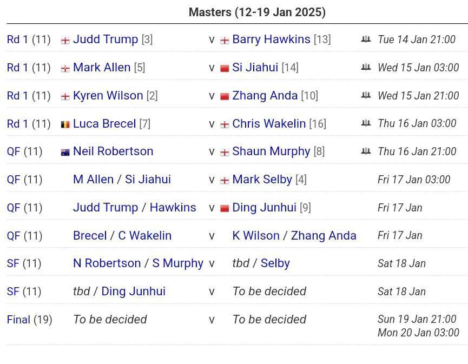Viewport: 468px width, 364px height.
Task: Click the audience icon beside Tue 14 Jan 21:00
Action: click(x=366, y=39)
